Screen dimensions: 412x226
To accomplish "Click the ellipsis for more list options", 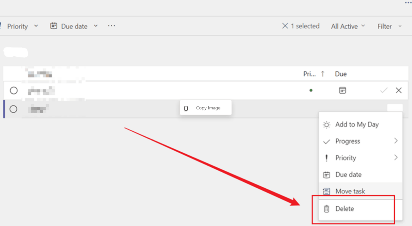I will coord(111,26).
